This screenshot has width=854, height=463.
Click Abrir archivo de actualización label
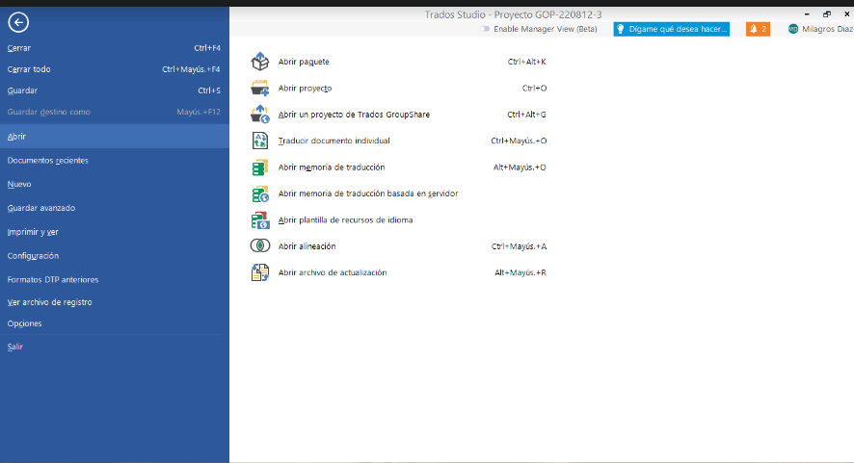click(333, 272)
